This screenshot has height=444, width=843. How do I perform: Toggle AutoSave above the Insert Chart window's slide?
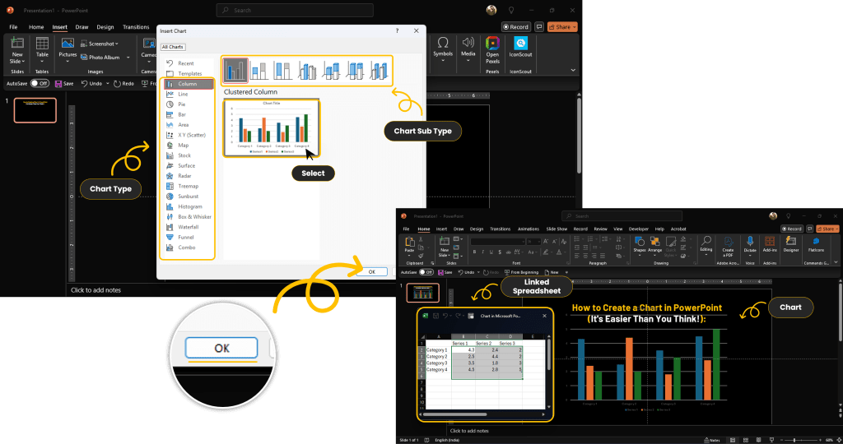click(40, 83)
